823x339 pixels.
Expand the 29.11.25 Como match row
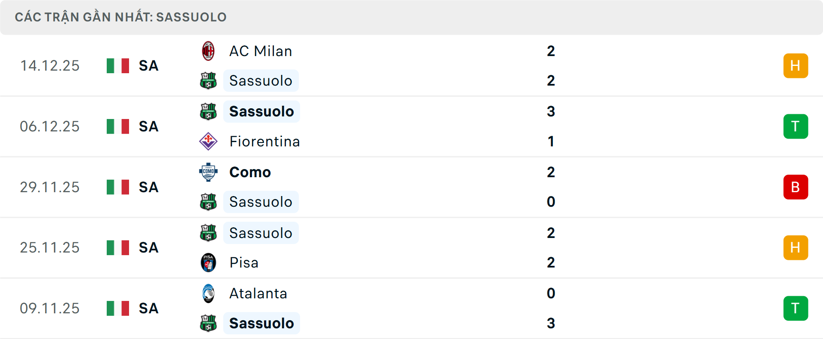(429, 187)
